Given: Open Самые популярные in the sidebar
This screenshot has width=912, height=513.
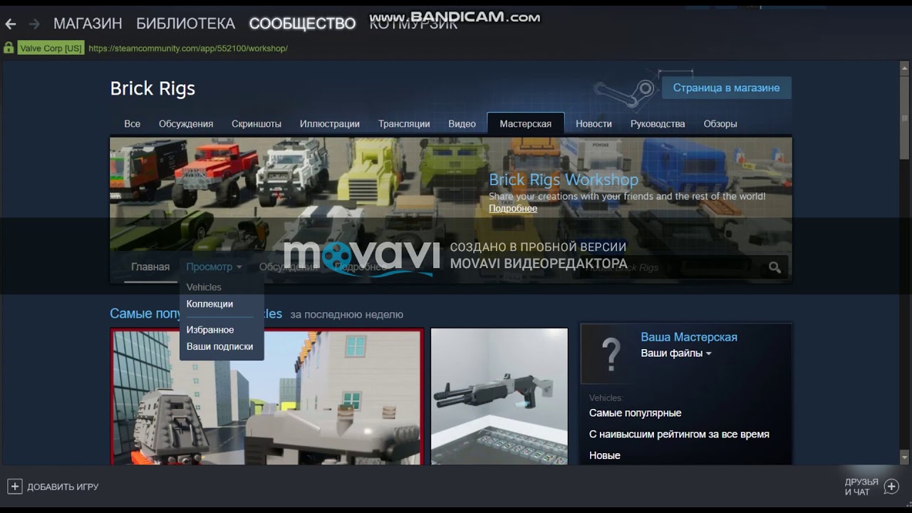Looking at the screenshot, I should click(635, 413).
